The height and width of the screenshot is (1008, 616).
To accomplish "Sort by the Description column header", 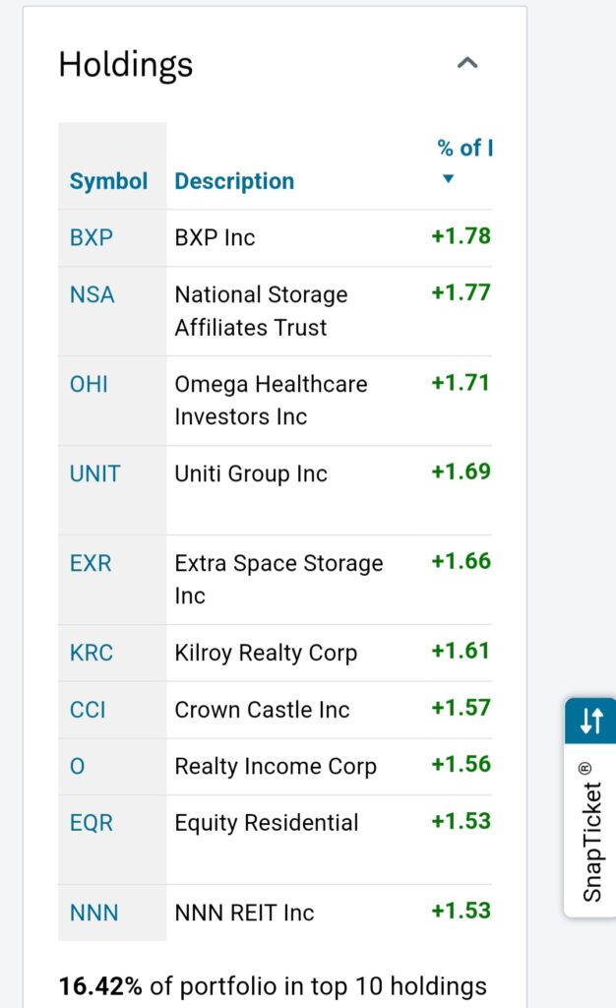I will [x=234, y=181].
